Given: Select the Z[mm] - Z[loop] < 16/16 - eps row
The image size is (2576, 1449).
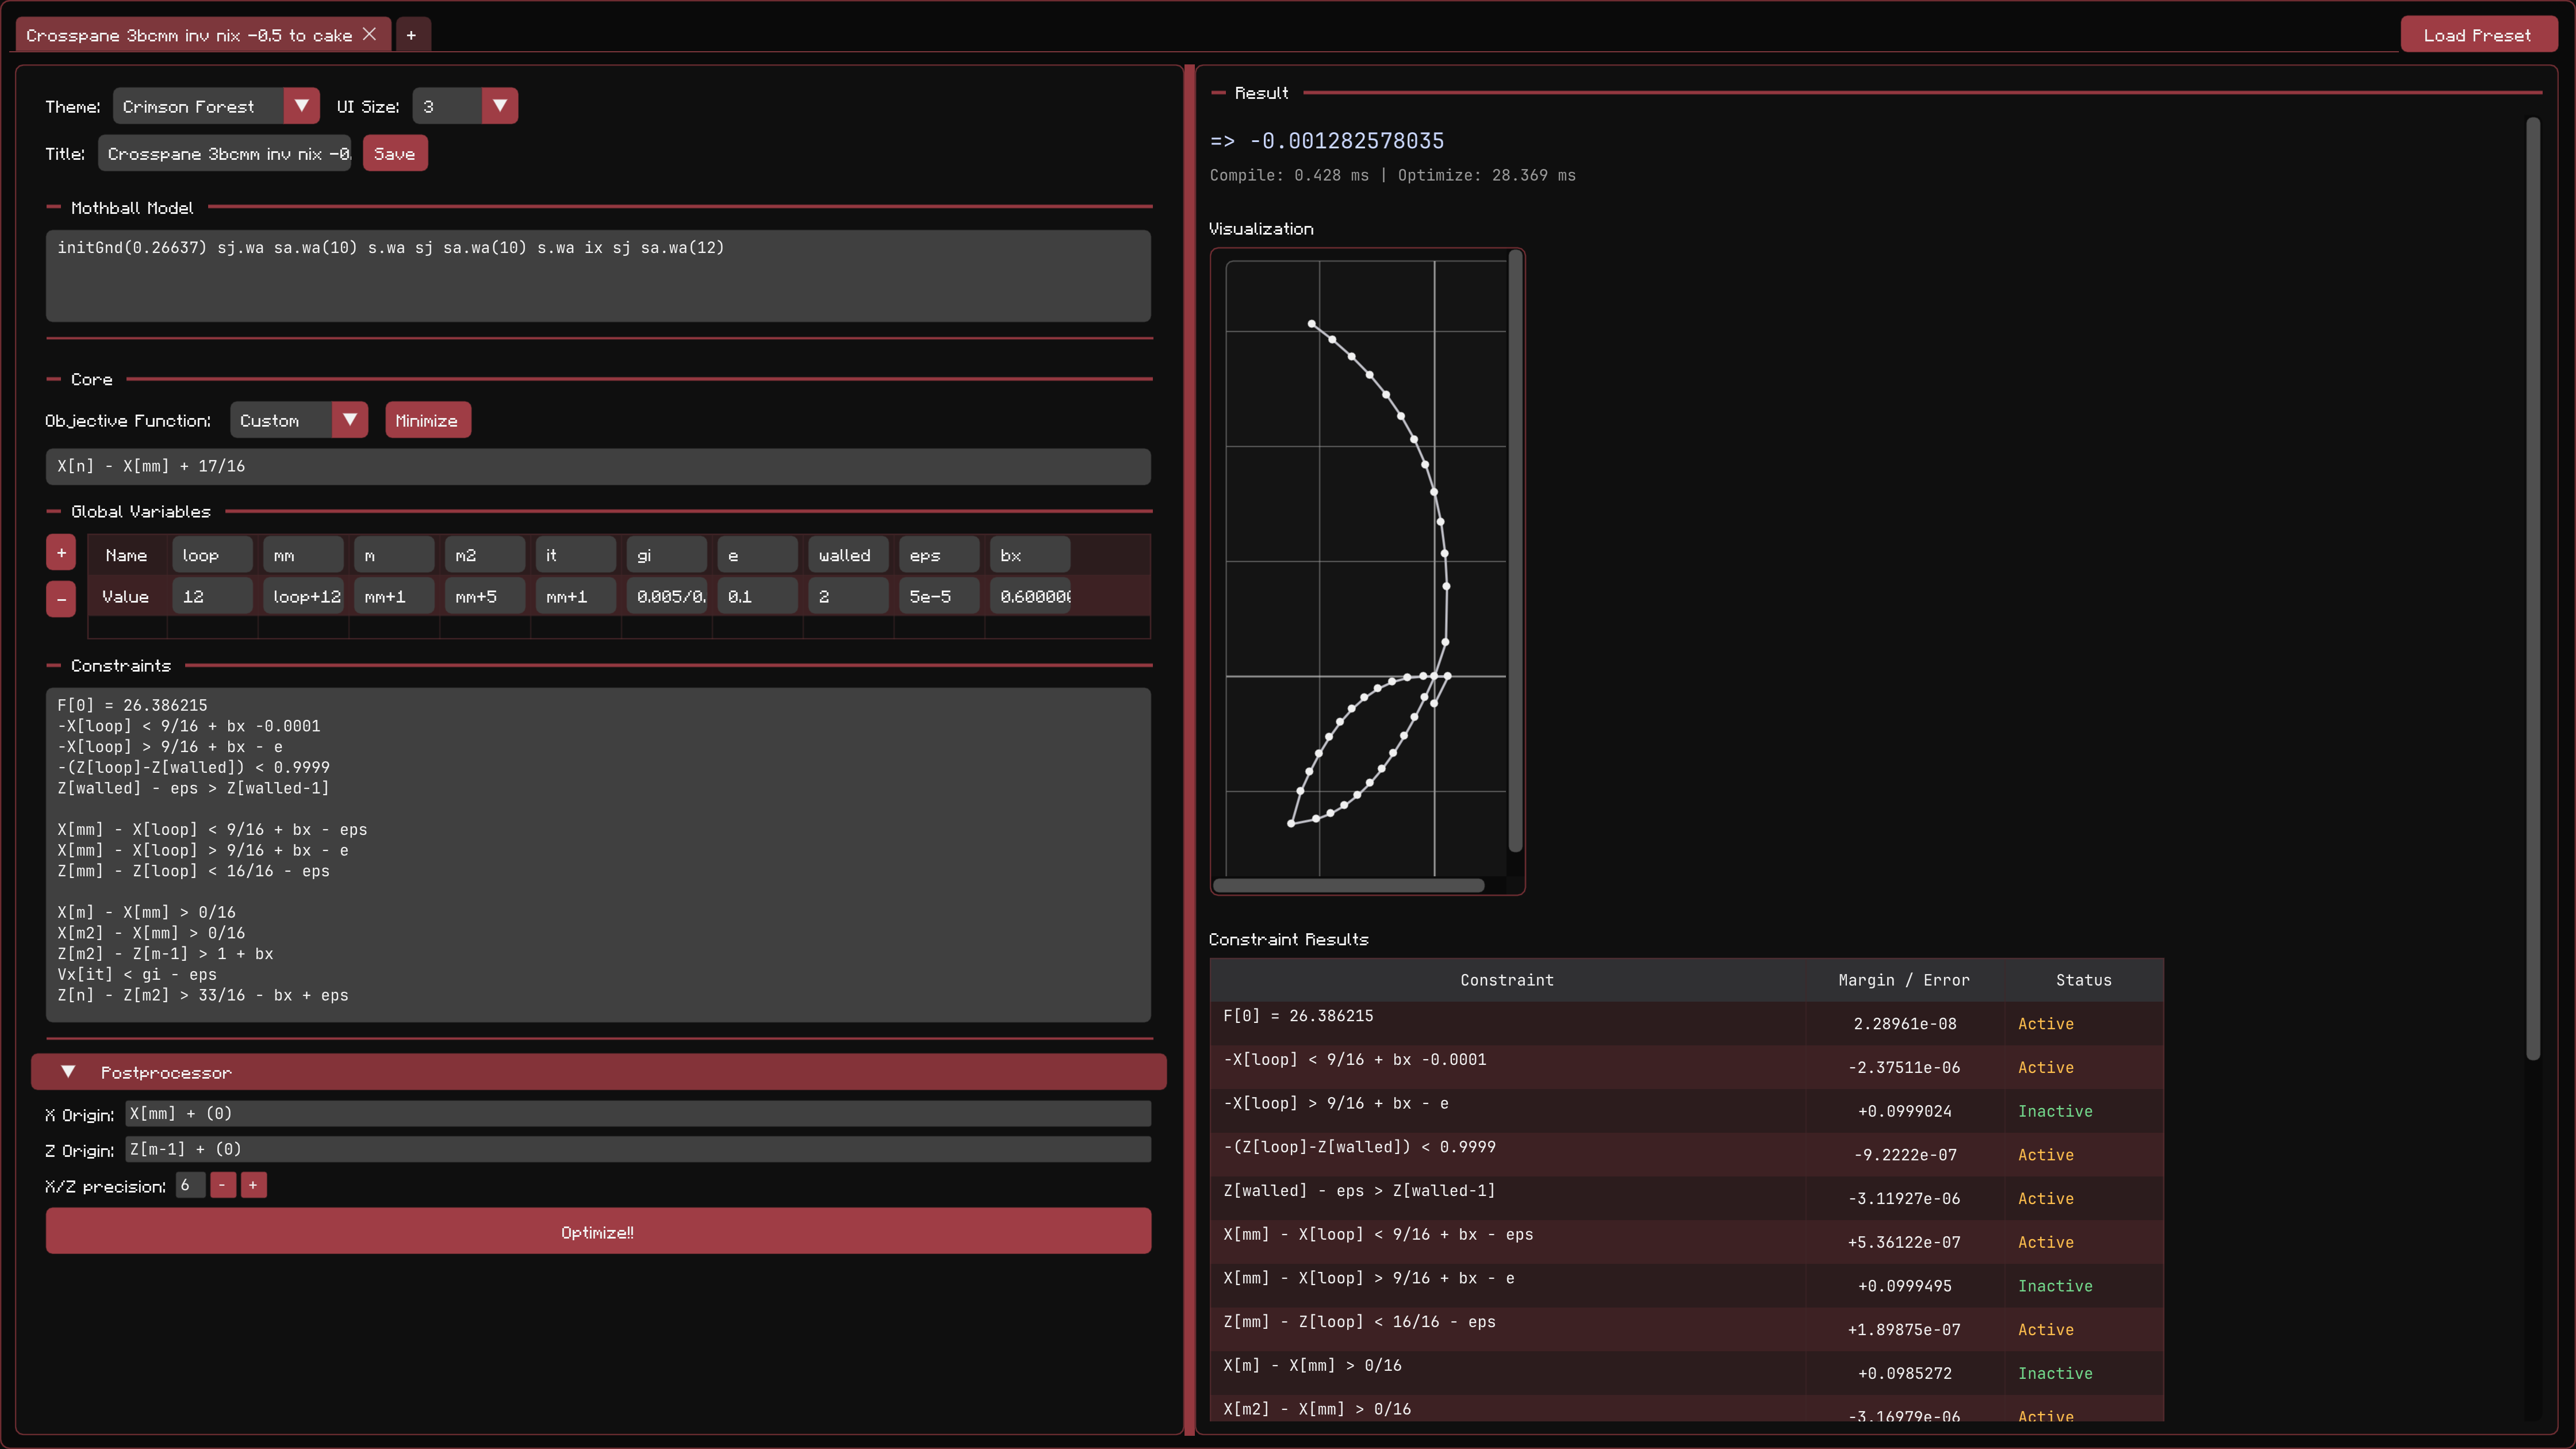Looking at the screenshot, I should (1687, 1329).
